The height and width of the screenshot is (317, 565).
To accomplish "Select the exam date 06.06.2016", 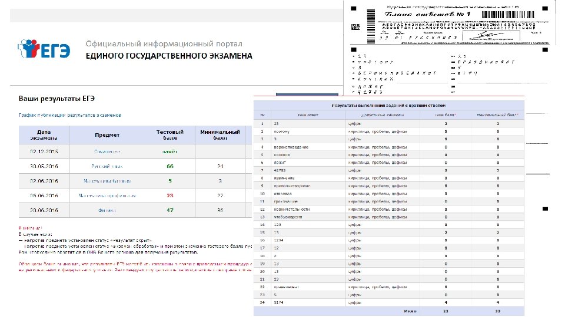I will tap(44, 196).
